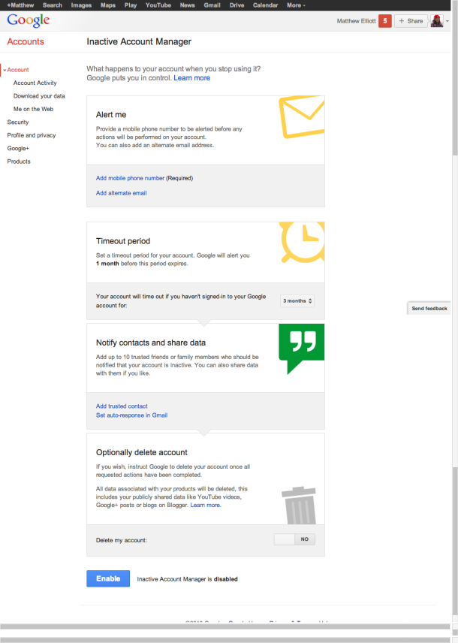Click the green quotation speech bubble icon
The image size is (458, 643).
(301, 349)
